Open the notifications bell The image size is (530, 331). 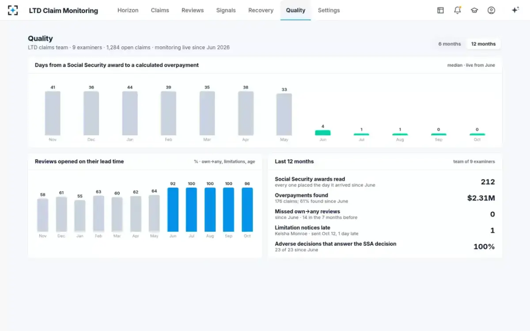pos(458,10)
